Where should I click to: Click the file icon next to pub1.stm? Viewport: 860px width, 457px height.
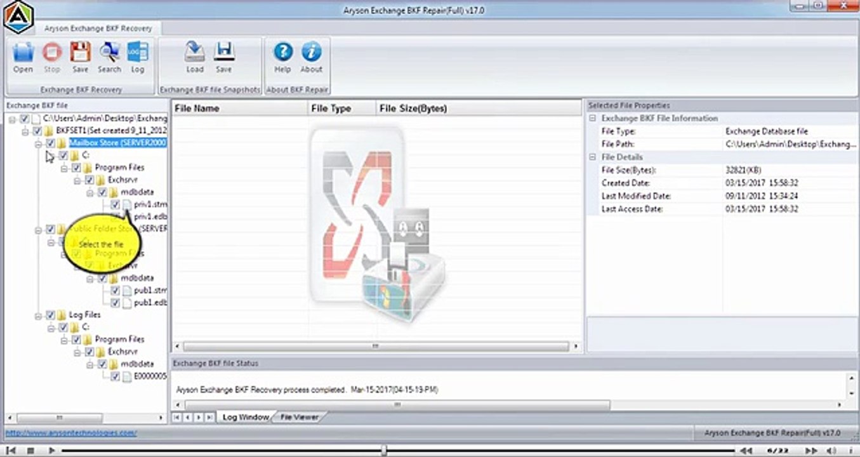(127, 290)
